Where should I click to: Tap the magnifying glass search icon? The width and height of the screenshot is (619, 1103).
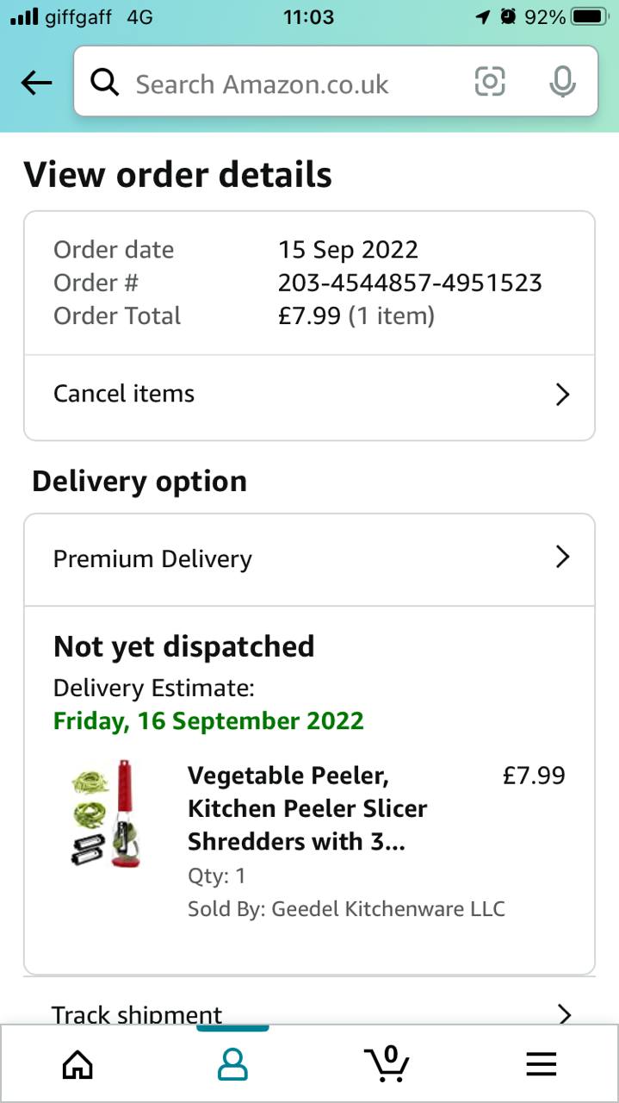[x=105, y=83]
